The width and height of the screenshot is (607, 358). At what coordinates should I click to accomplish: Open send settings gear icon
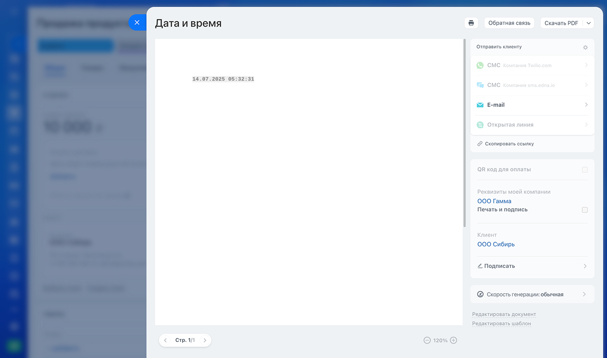click(x=585, y=47)
